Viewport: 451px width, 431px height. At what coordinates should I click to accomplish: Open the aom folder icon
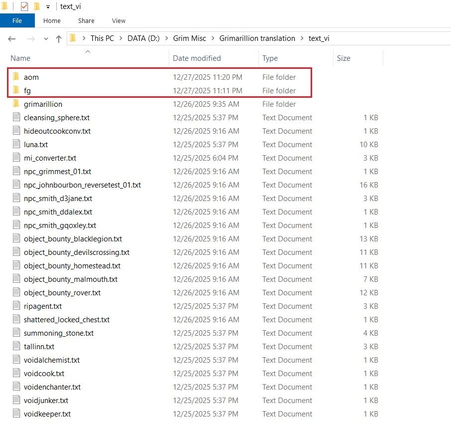(x=16, y=77)
